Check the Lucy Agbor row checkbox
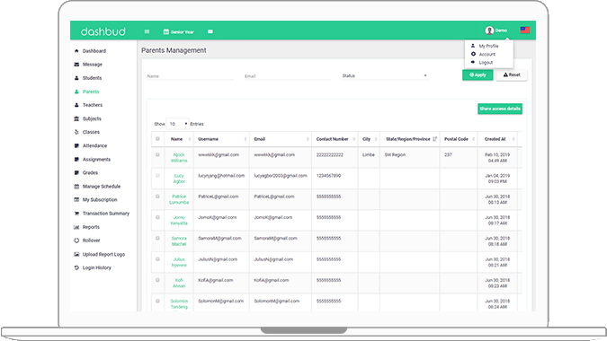The width and height of the screenshot is (607, 341). (x=157, y=175)
